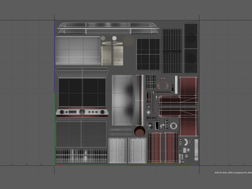Select the long horizontal rail shell at top
The image size is (252, 189).
[108, 28]
